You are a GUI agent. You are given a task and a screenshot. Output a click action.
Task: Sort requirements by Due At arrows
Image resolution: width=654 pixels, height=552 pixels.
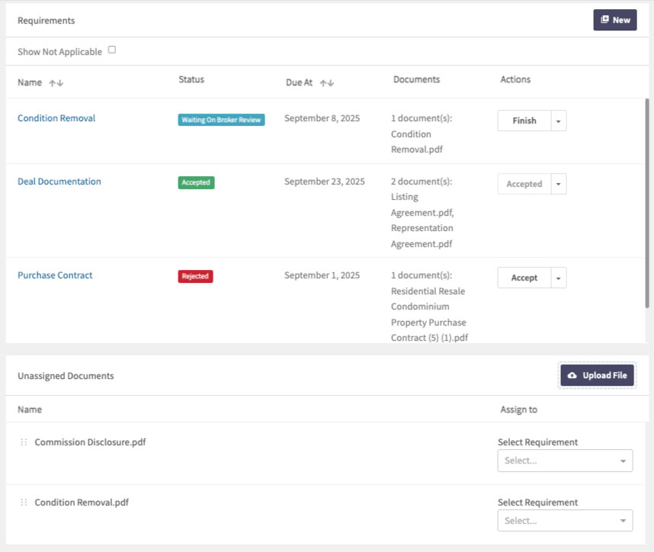click(326, 83)
